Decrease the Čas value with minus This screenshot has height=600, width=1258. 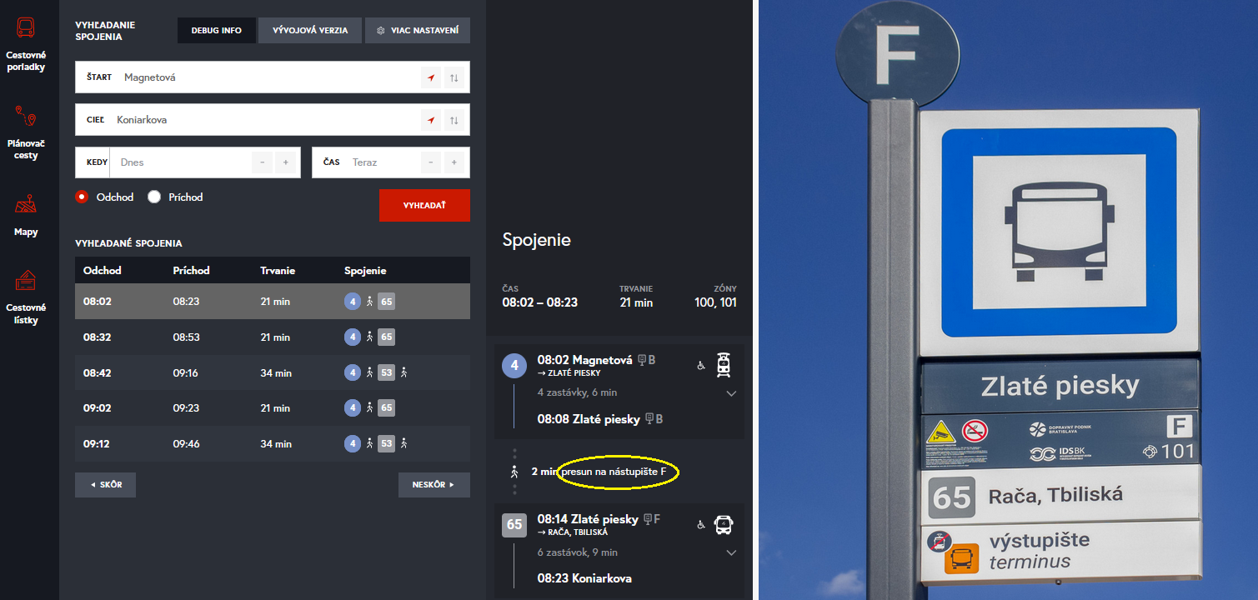(x=431, y=162)
